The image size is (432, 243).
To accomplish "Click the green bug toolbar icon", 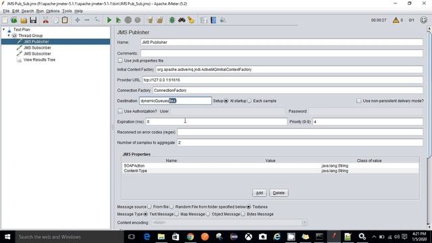I will pyautogui.click(x=172, y=20).
